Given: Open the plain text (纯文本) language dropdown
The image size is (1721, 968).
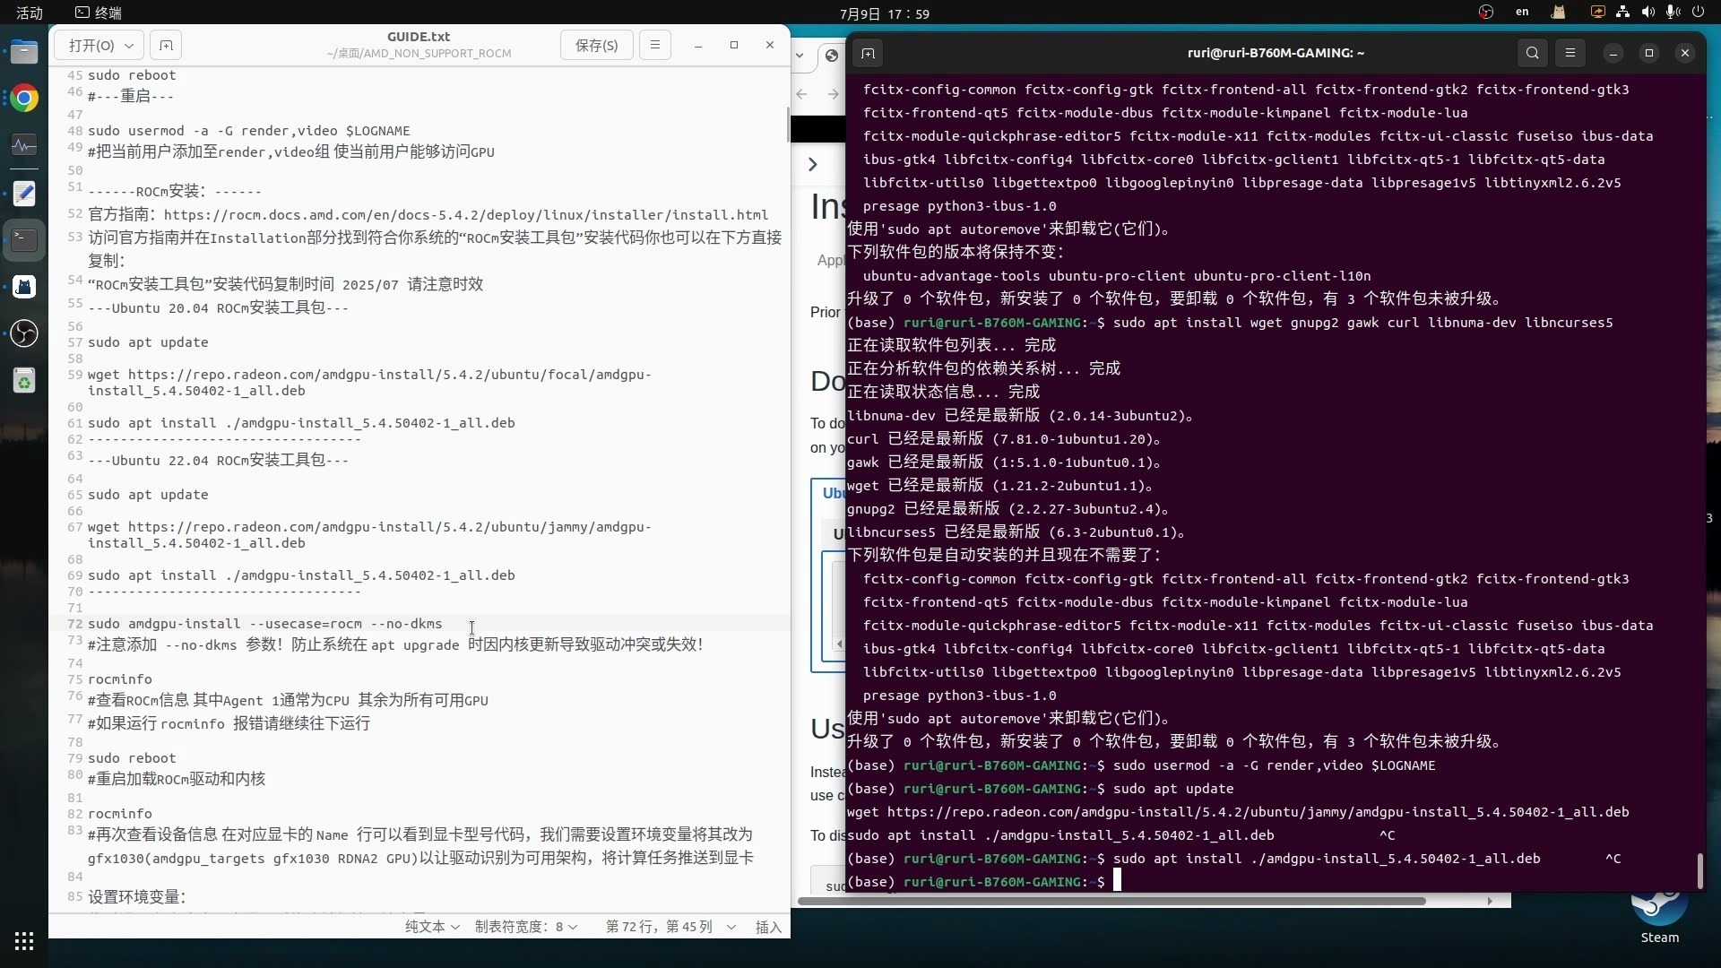Looking at the screenshot, I should 432,927.
